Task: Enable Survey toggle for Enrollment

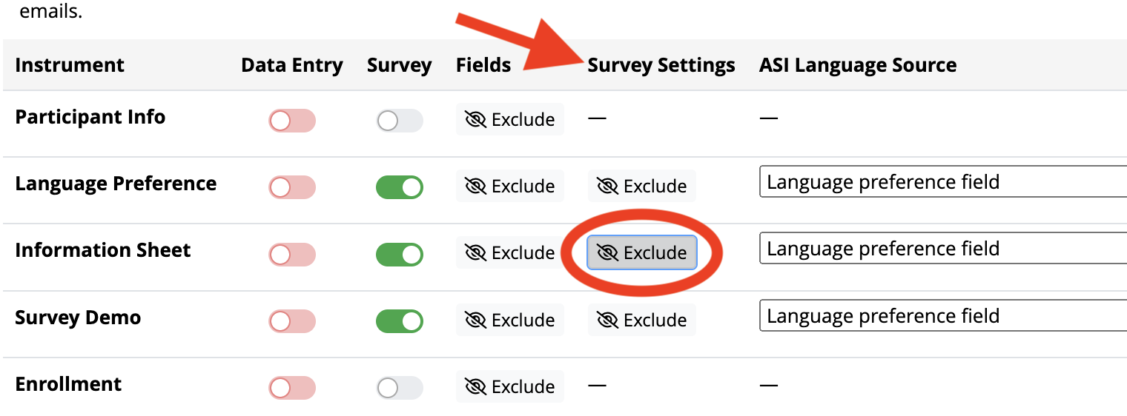Action: (x=400, y=388)
